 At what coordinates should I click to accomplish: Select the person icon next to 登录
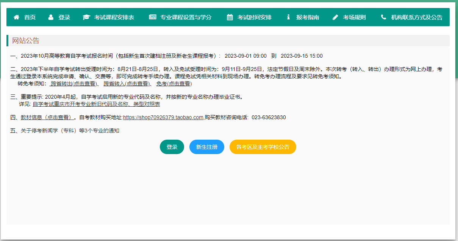click(50, 17)
